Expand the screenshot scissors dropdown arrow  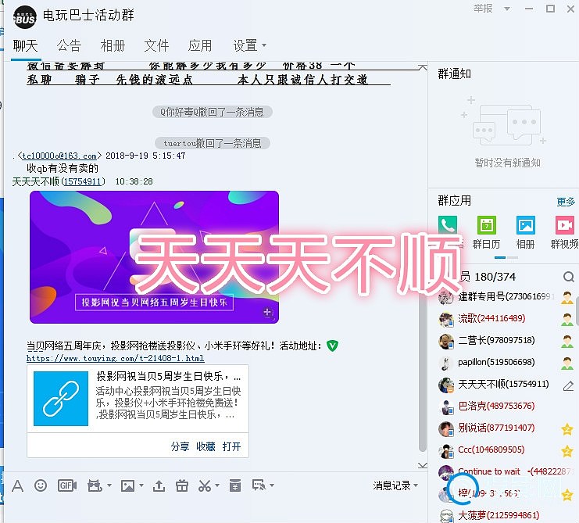[217, 485]
